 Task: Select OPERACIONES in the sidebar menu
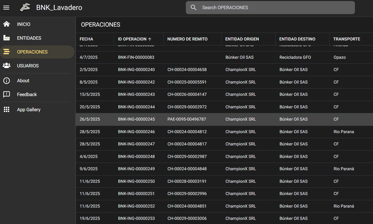[x=32, y=52]
